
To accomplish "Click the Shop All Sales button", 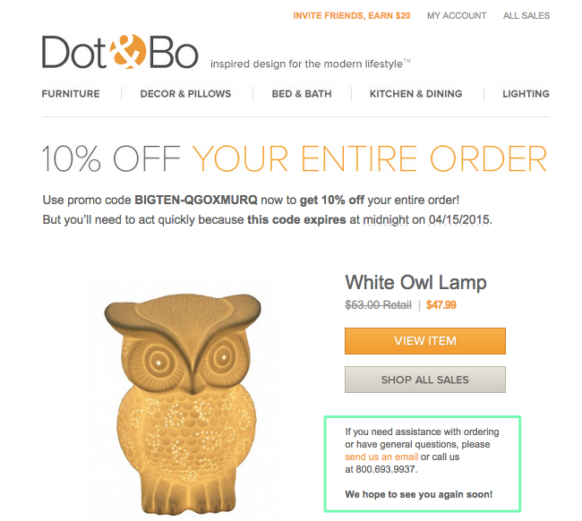I will [425, 380].
